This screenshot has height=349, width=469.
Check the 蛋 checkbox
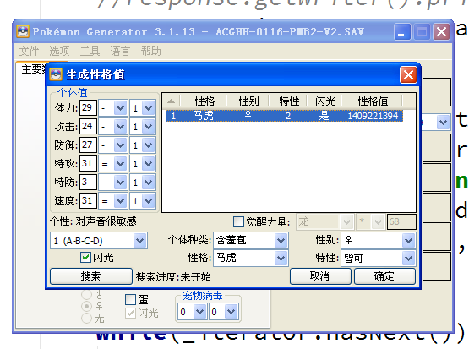point(130,299)
